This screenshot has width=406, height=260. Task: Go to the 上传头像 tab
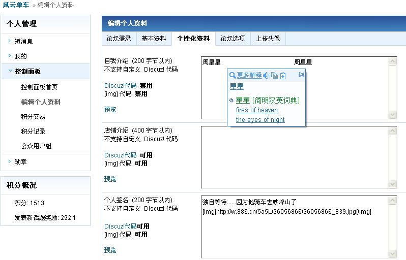268,39
